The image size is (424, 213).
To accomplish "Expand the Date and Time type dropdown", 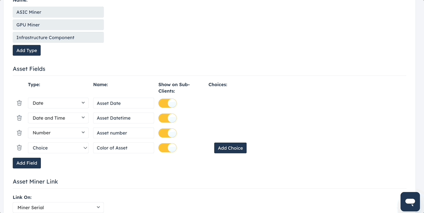I will [x=58, y=118].
